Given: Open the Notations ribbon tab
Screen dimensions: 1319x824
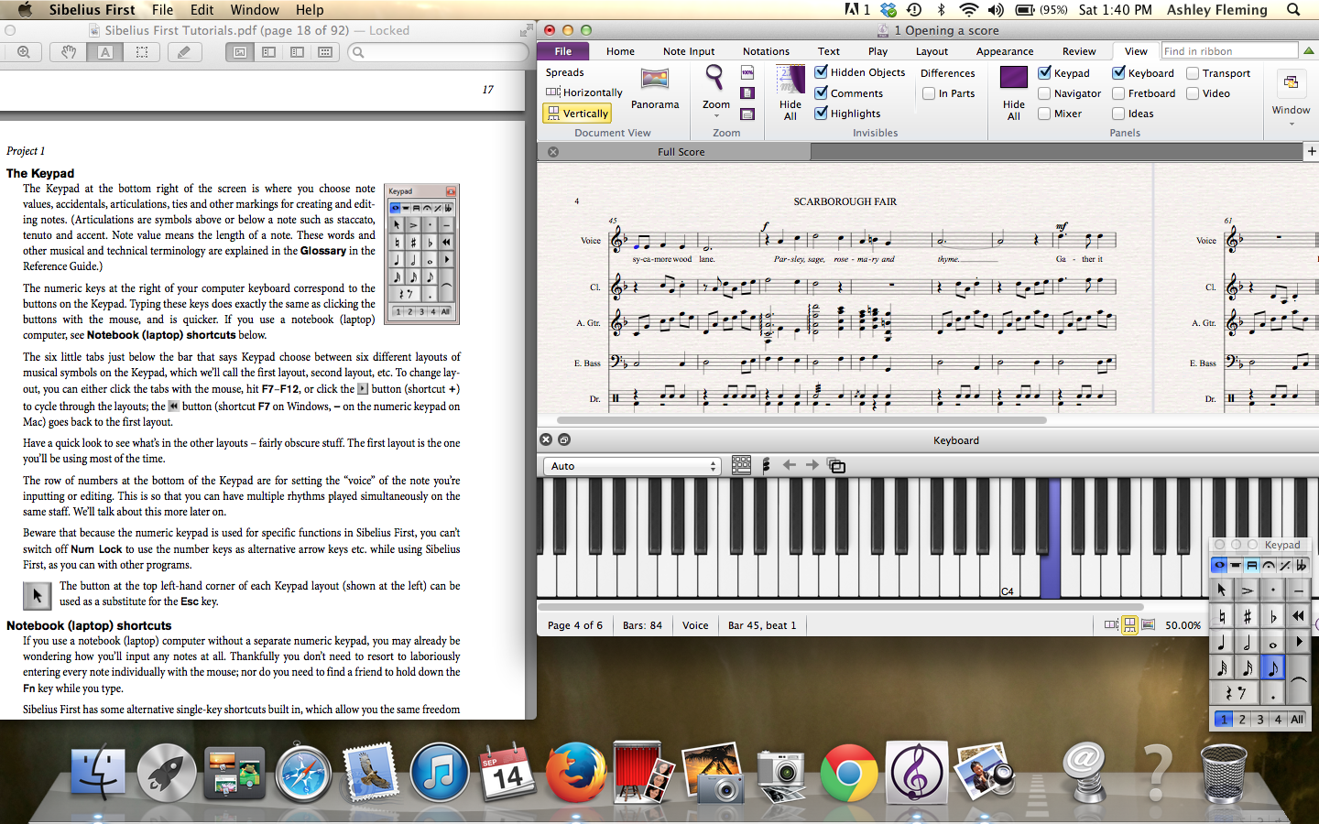Looking at the screenshot, I should [x=766, y=51].
